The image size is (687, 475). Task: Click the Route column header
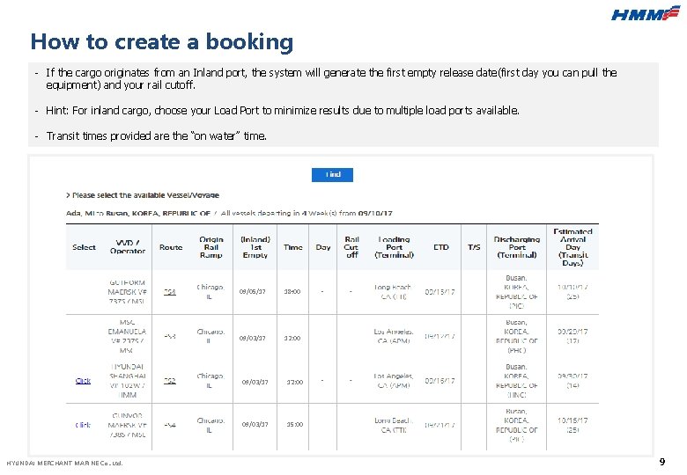coord(171,247)
